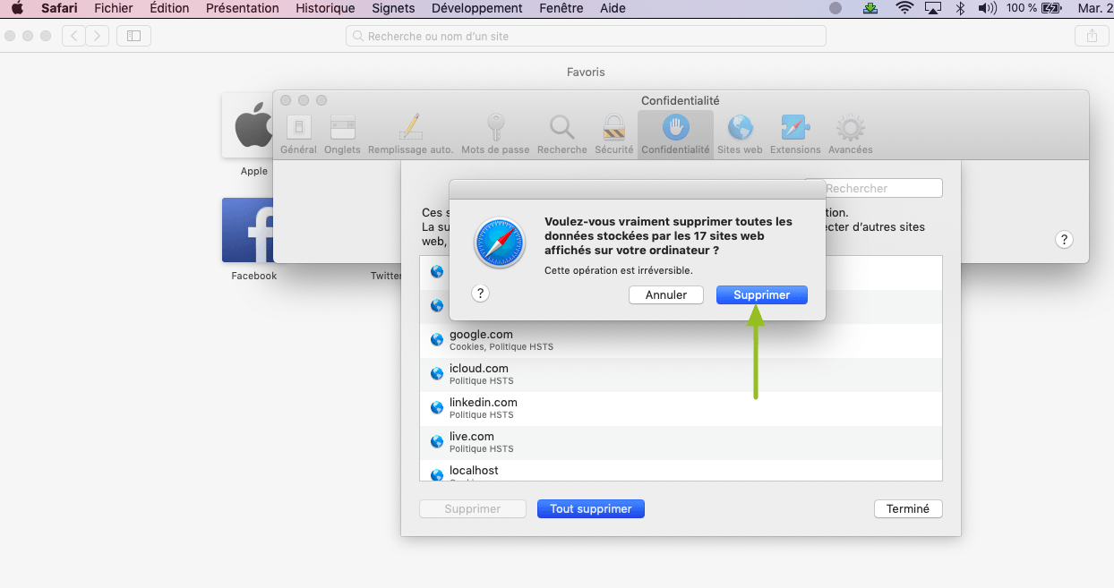Open the help button in the Confidentialité window
Screen dimensions: 1114x588
1063,240
